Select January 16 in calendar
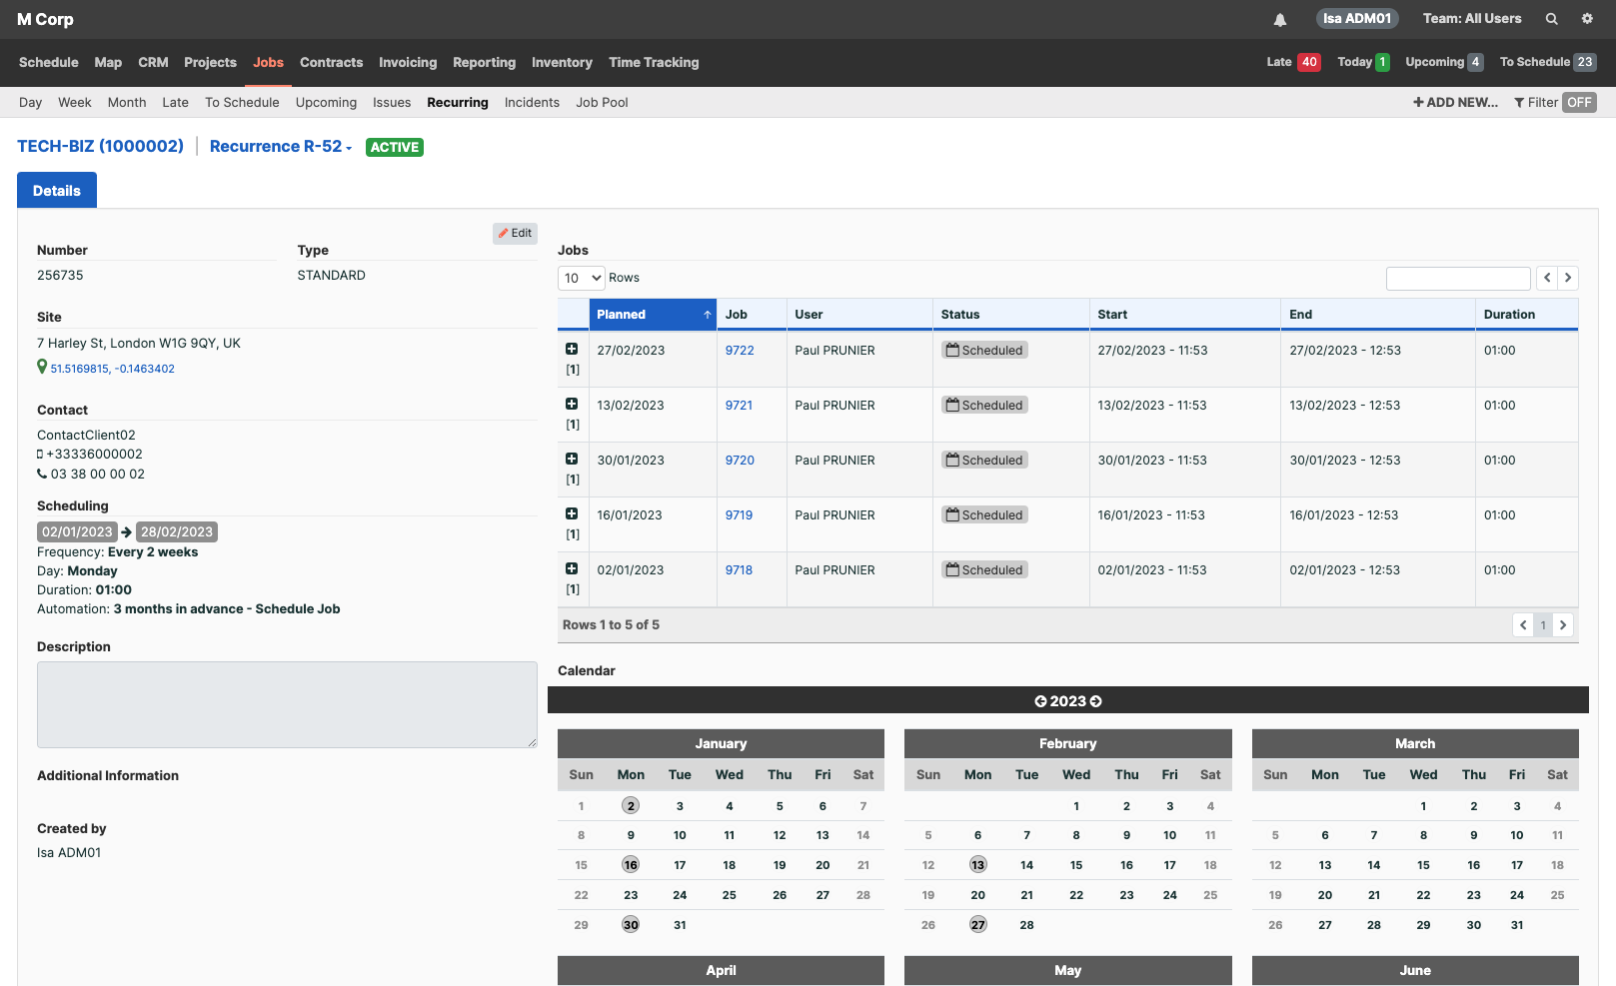This screenshot has width=1616, height=986. point(631,865)
